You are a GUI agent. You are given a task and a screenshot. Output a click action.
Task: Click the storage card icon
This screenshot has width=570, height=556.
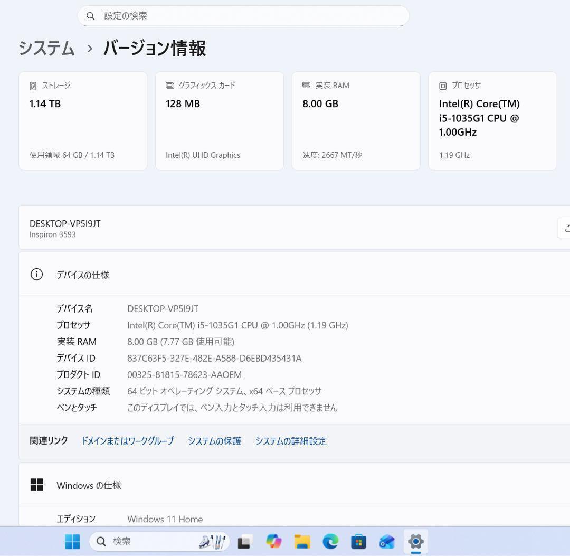pyautogui.click(x=33, y=86)
